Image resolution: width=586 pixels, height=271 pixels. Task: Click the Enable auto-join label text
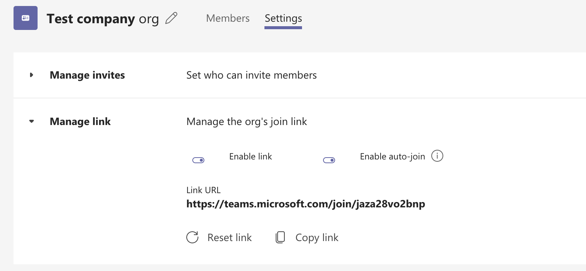pyautogui.click(x=392, y=156)
